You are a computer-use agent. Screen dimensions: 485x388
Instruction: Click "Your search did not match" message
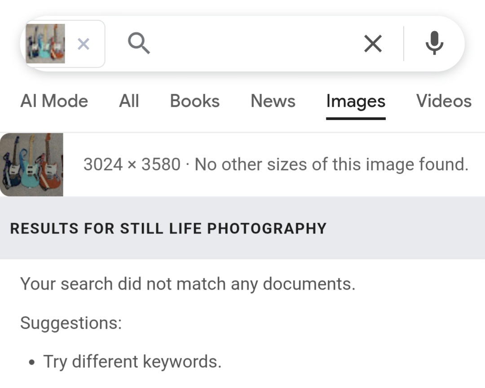coord(188,284)
